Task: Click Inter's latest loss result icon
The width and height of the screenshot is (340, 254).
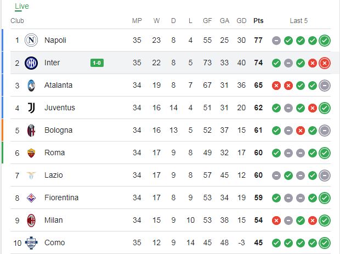Action: click(x=325, y=63)
